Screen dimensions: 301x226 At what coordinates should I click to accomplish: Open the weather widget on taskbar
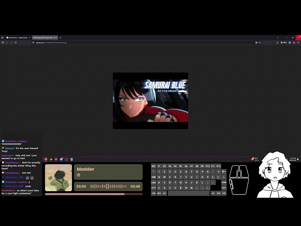255,159
